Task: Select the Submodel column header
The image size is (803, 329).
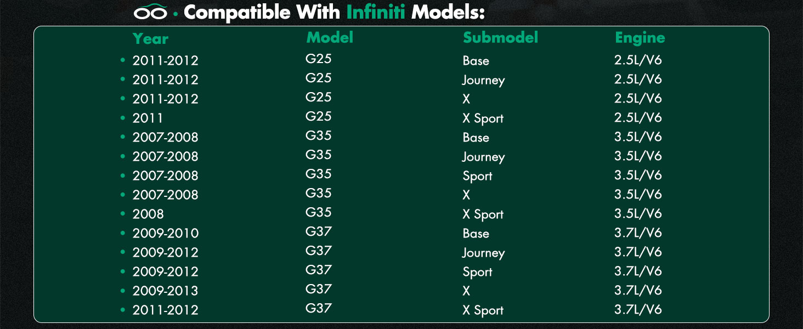Action: click(x=500, y=37)
